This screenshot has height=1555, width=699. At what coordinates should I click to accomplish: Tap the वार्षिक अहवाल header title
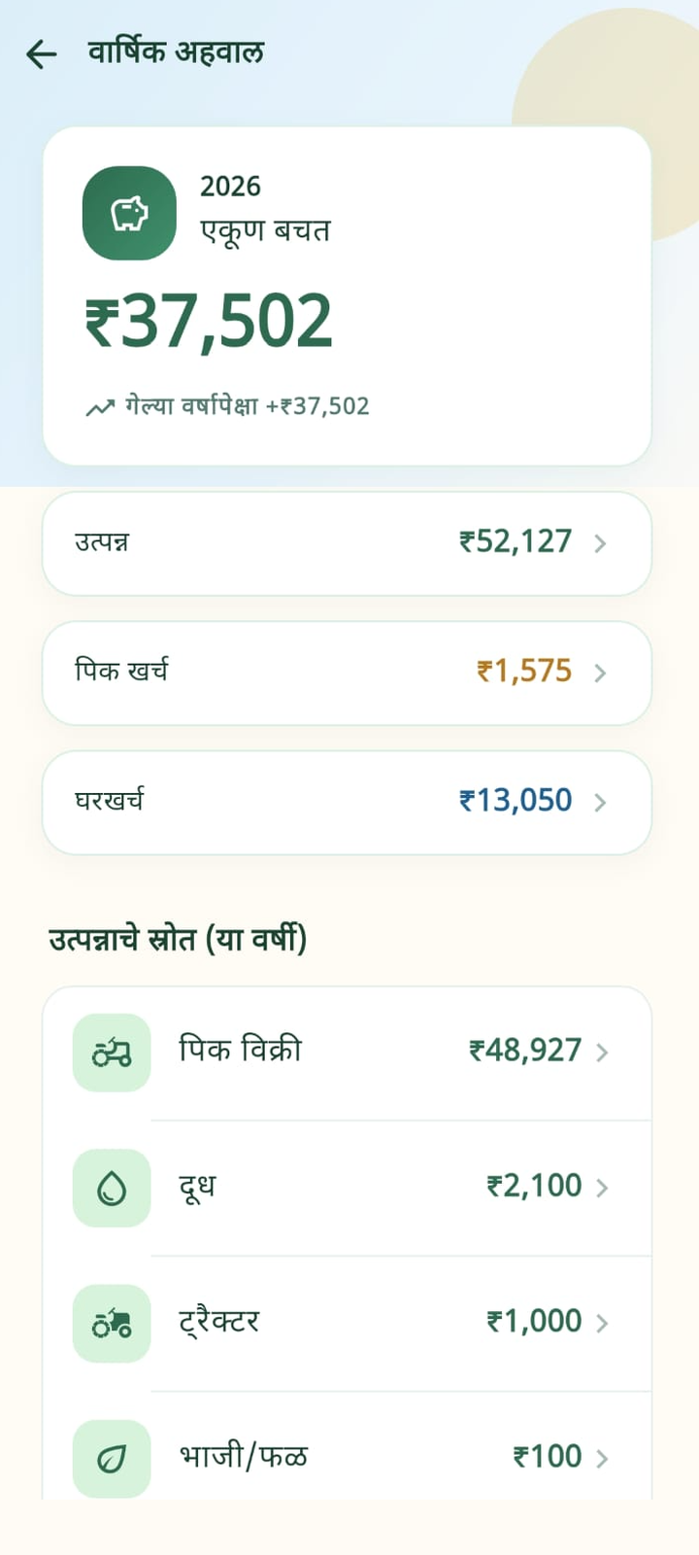tap(176, 52)
